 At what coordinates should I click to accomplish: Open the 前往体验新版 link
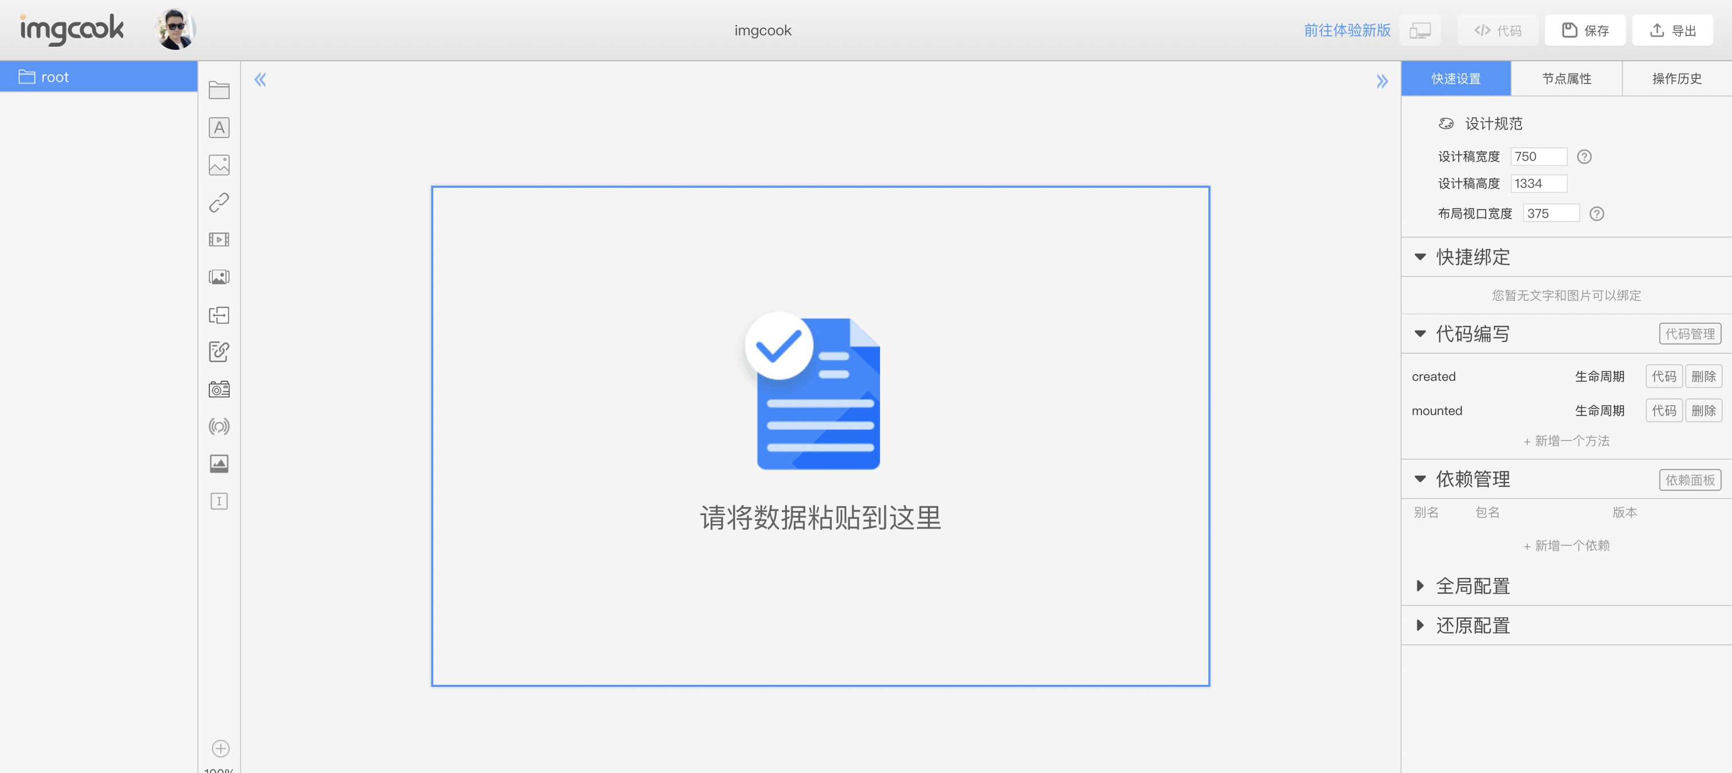(x=1347, y=30)
